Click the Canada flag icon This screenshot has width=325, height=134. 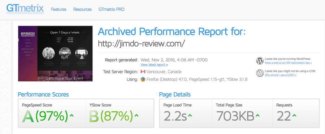pos(143,72)
